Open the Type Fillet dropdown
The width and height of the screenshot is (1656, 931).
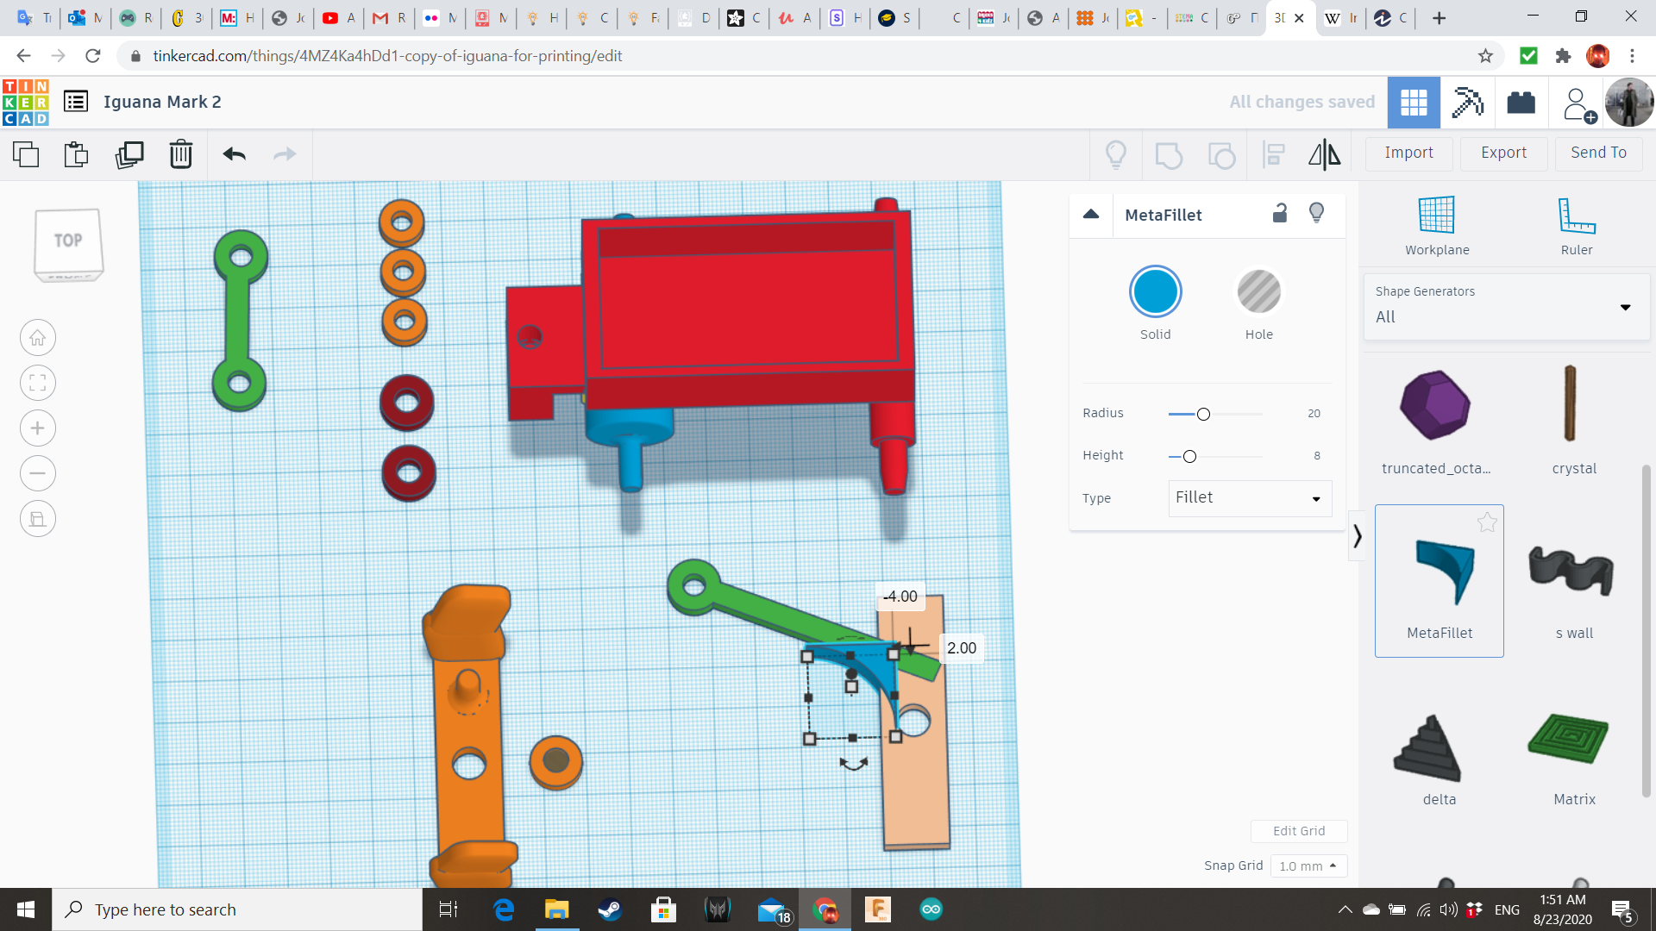[1249, 498]
